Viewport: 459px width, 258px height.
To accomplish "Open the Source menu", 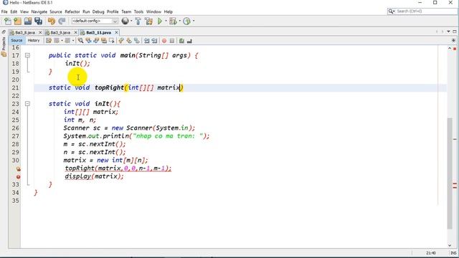I will [56, 11].
